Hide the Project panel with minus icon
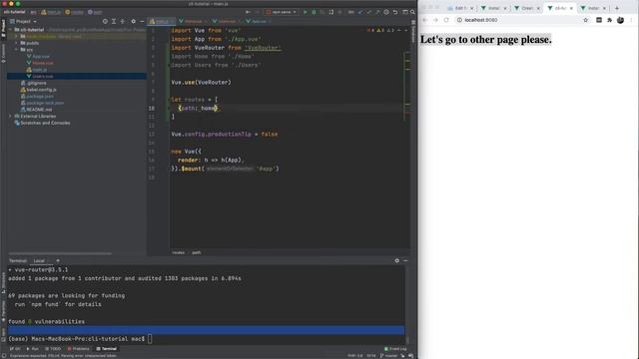 click(142, 21)
